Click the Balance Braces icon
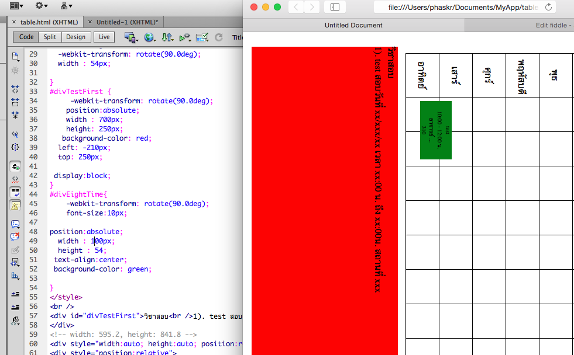The width and height of the screenshot is (574, 355). pyautogui.click(x=15, y=147)
